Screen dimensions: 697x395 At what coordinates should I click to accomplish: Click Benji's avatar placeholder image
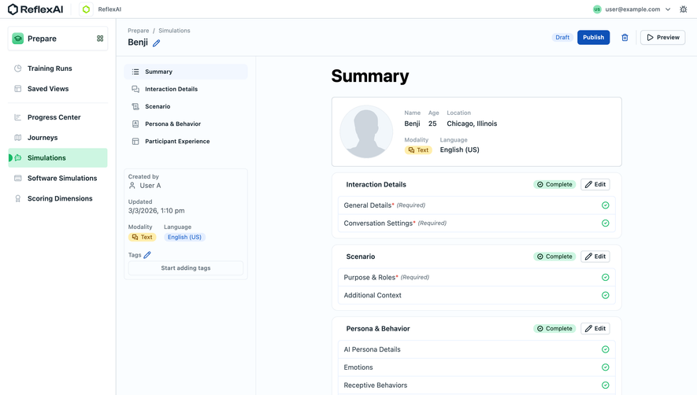click(366, 131)
